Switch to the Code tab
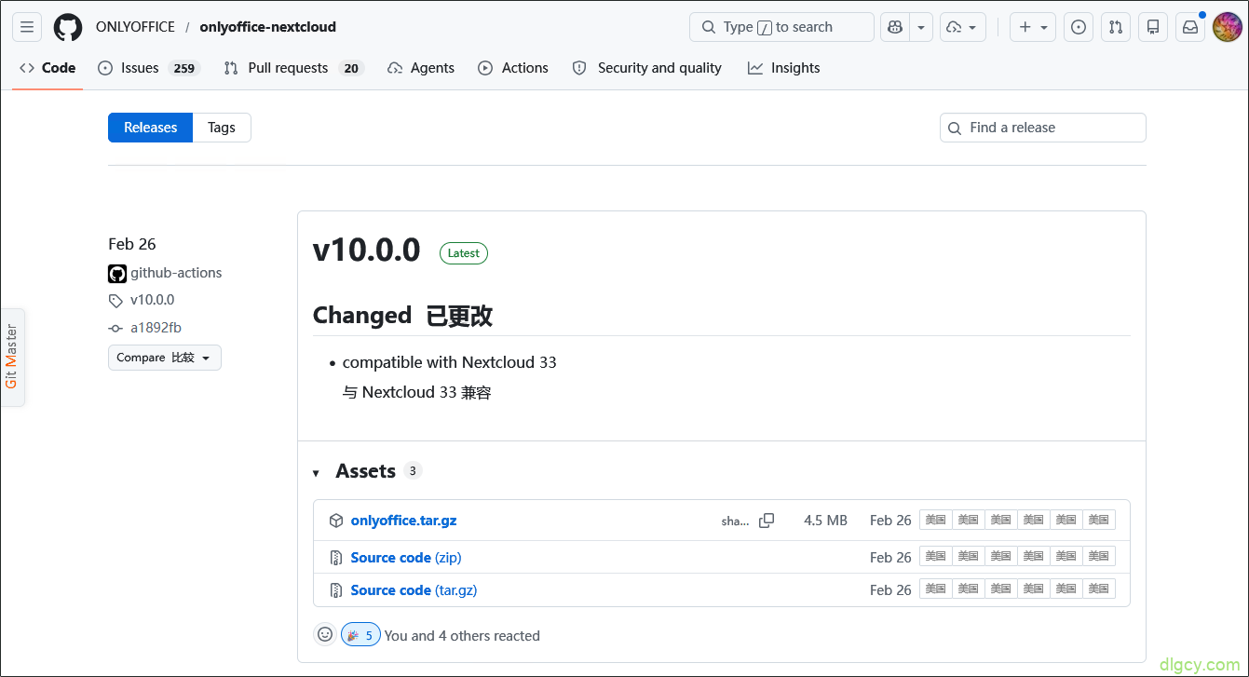The width and height of the screenshot is (1249, 677). coord(48,68)
